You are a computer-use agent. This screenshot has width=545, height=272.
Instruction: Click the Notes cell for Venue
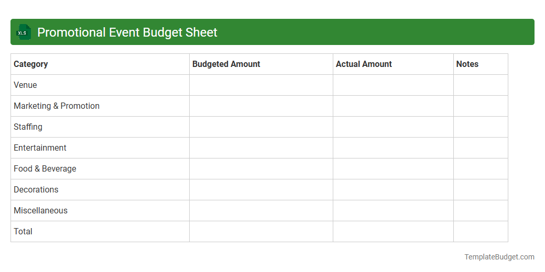[481, 85]
